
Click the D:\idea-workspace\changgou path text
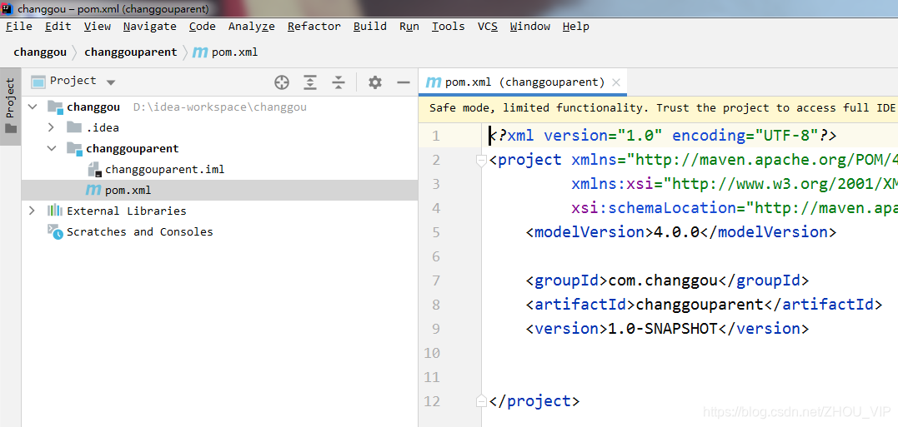[220, 107]
